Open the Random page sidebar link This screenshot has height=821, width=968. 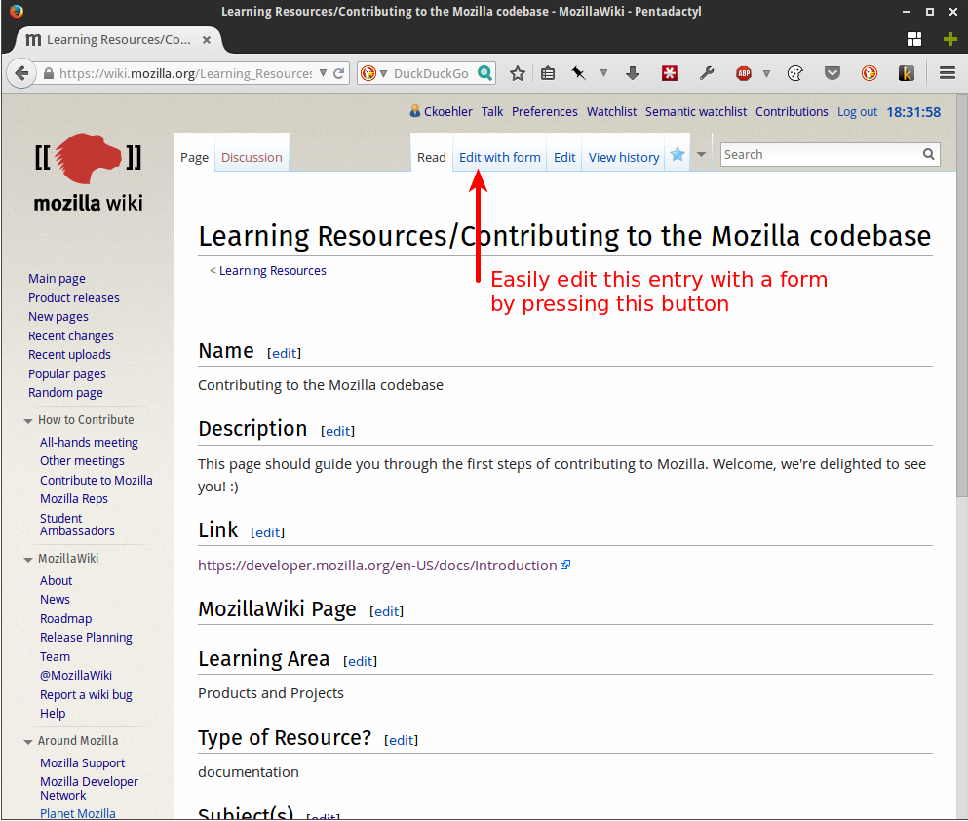[65, 393]
